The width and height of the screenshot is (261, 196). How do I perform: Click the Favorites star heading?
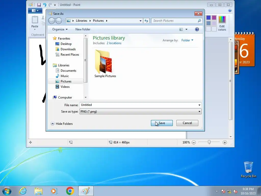point(64,39)
